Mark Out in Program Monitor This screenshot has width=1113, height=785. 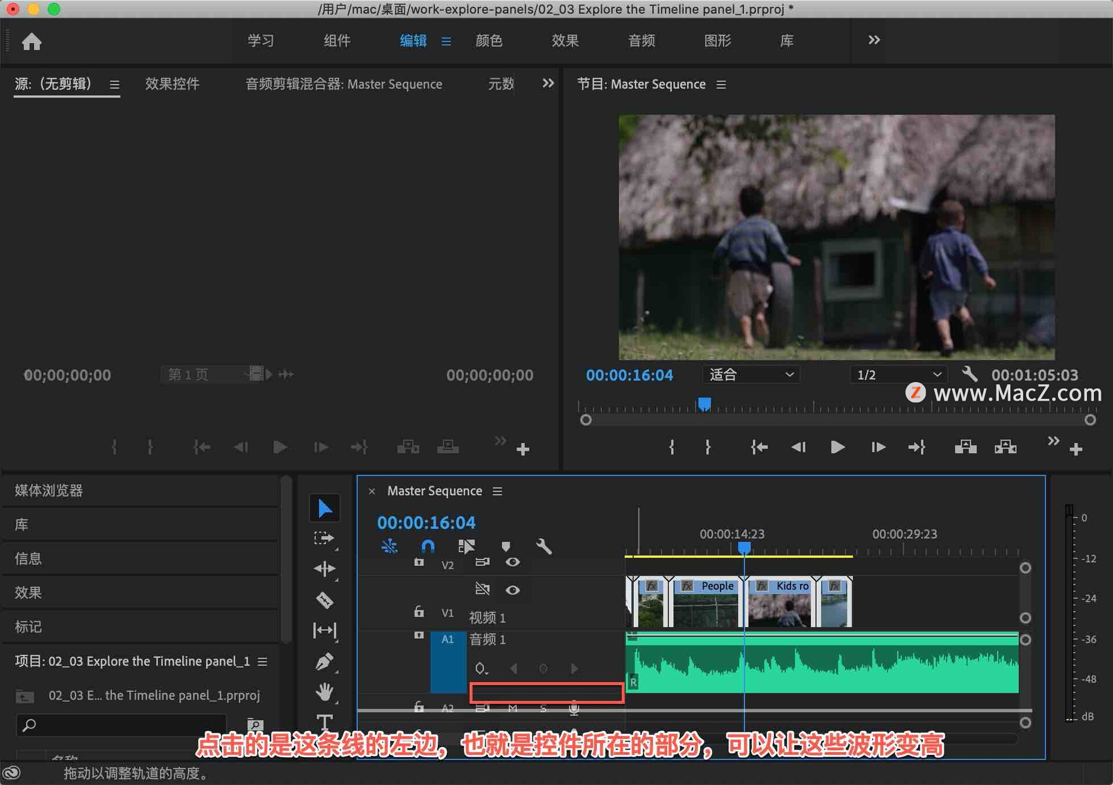tap(708, 447)
